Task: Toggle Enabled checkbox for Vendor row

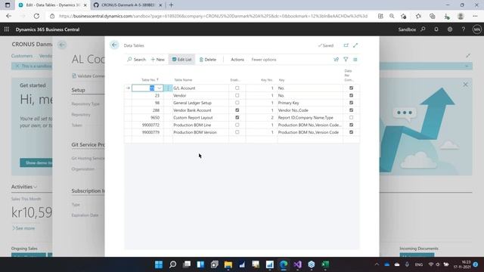Action: click(x=237, y=95)
